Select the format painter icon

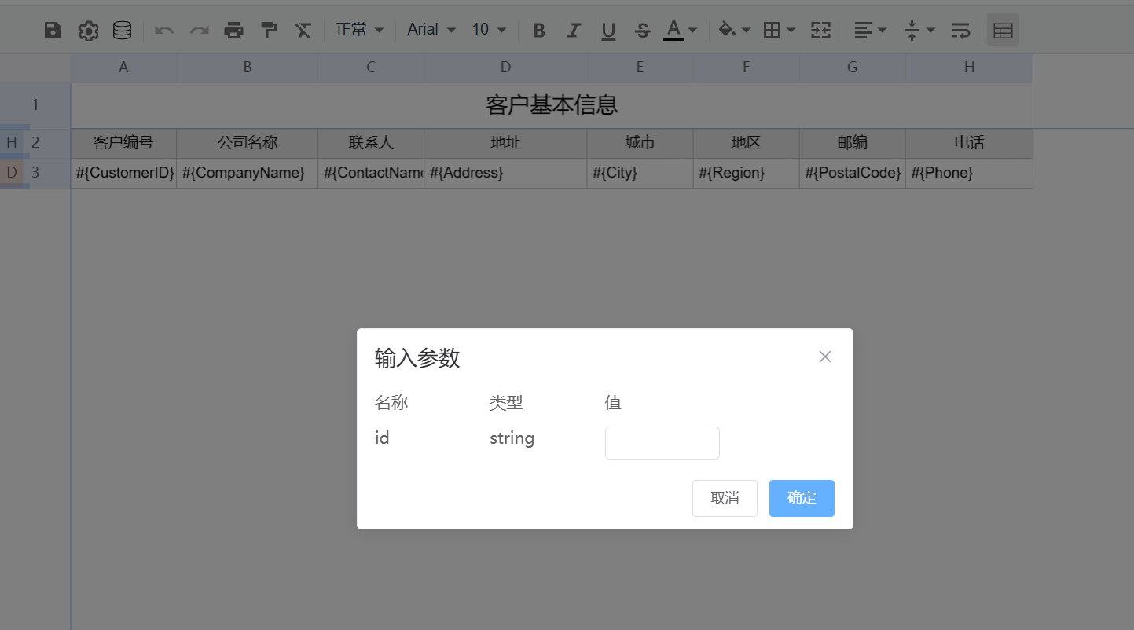[x=269, y=31]
